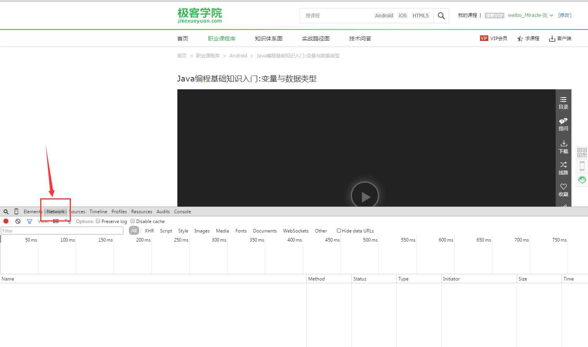
Task: Sort by the Size column header
Action: (539, 279)
